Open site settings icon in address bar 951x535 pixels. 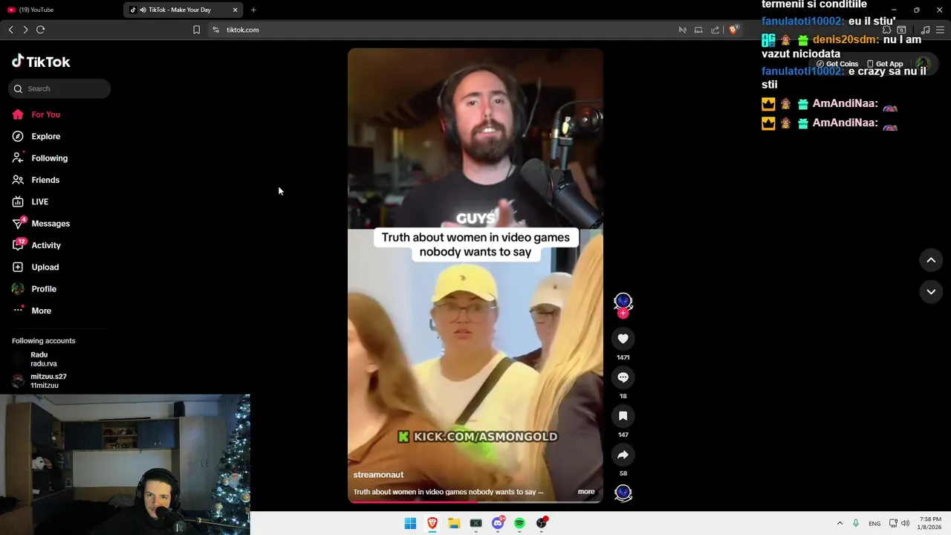coord(215,30)
